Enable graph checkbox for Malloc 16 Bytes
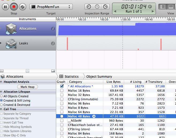 tap(62, 91)
